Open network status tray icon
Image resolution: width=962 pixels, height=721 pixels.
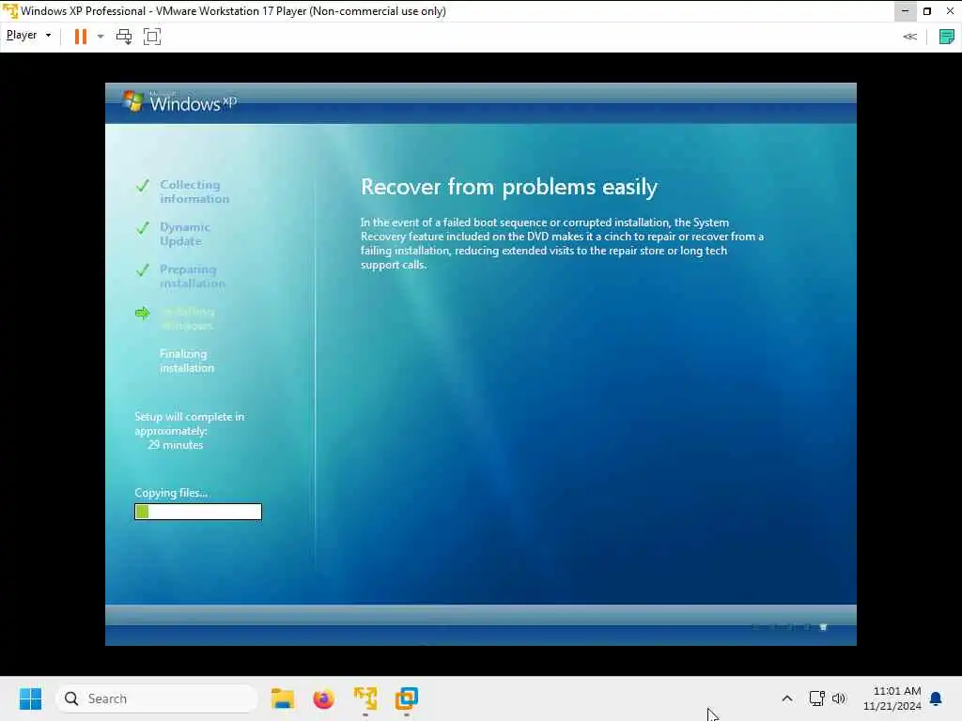click(x=816, y=698)
